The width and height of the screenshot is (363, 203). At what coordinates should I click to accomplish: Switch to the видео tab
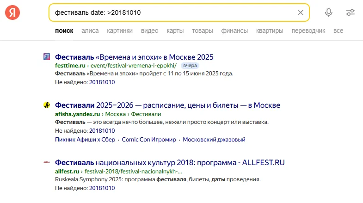point(149,31)
